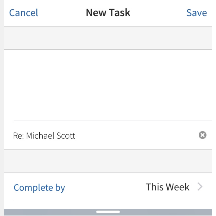Tap gray spacer below the header
This screenshot has width=216, height=216.
pos(108,38)
